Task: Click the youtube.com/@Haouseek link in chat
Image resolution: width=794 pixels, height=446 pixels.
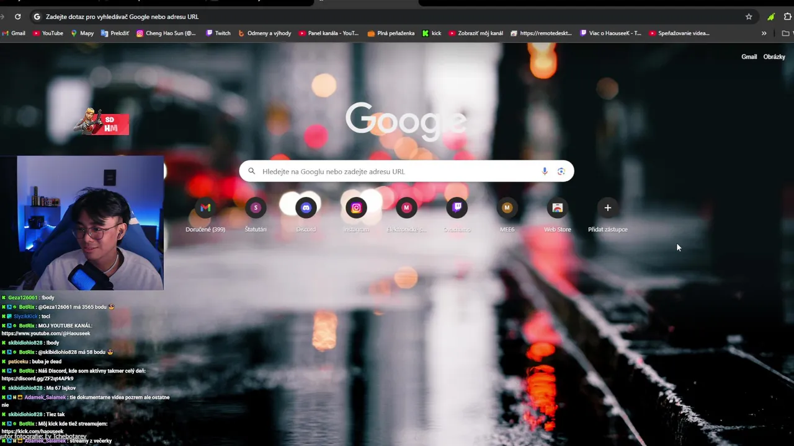Action: [46, 333]
